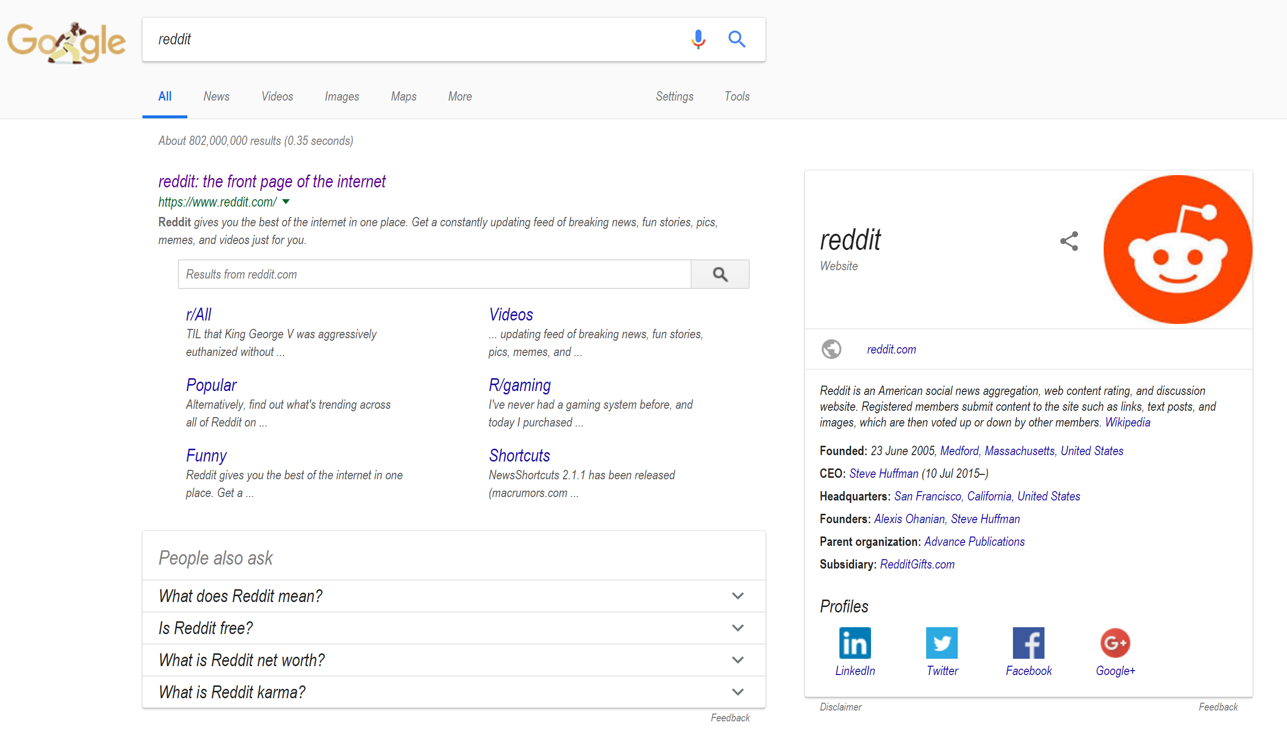Open the R/gaming sitelink
1287x749 pixels.
pos(520,385)
